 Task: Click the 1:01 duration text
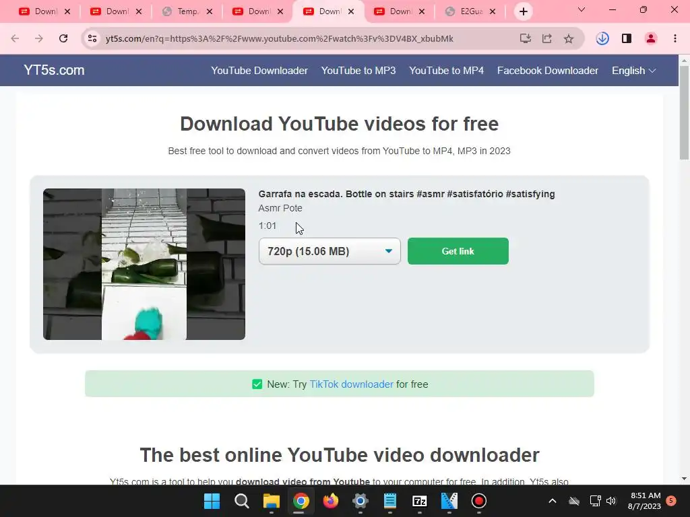click(x=267, y=226)
